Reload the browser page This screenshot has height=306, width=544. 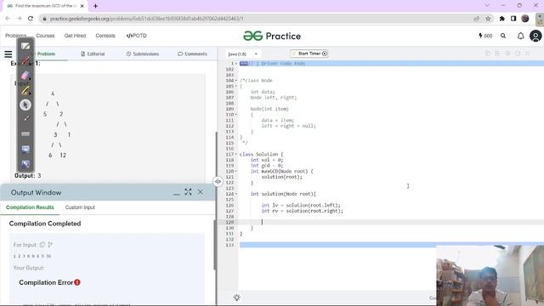[x=31, y=19]
